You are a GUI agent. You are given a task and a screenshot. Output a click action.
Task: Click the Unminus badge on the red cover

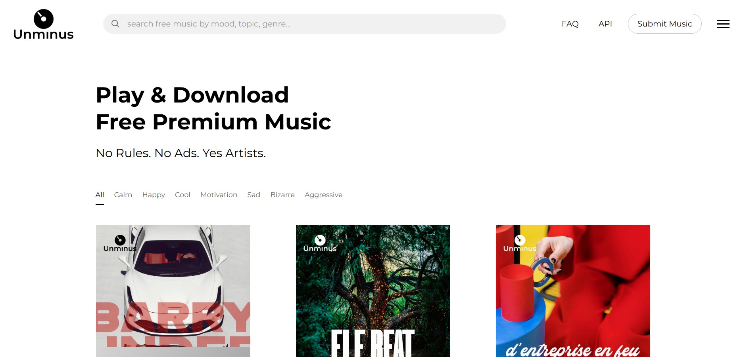click(x=520, y=243)
